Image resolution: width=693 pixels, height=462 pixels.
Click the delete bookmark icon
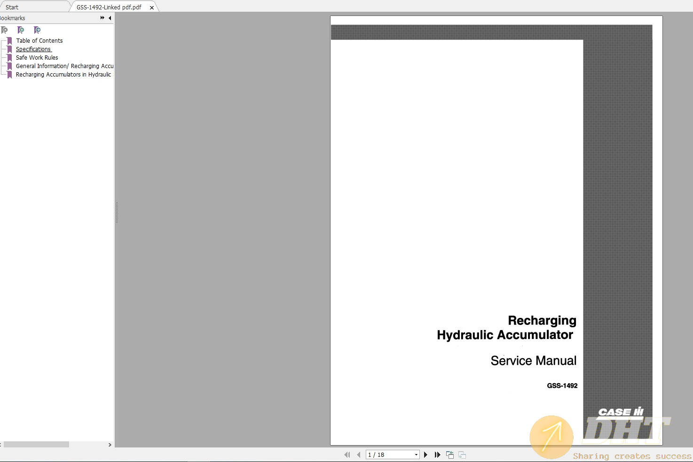(5, 30)
